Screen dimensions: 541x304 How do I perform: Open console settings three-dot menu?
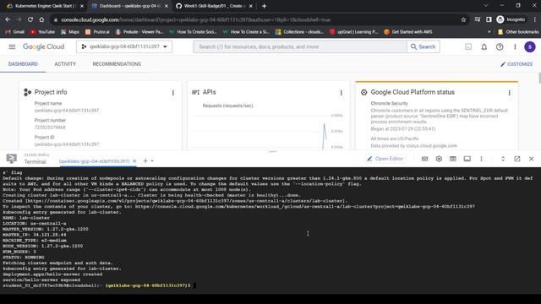(x=515, y=46)
